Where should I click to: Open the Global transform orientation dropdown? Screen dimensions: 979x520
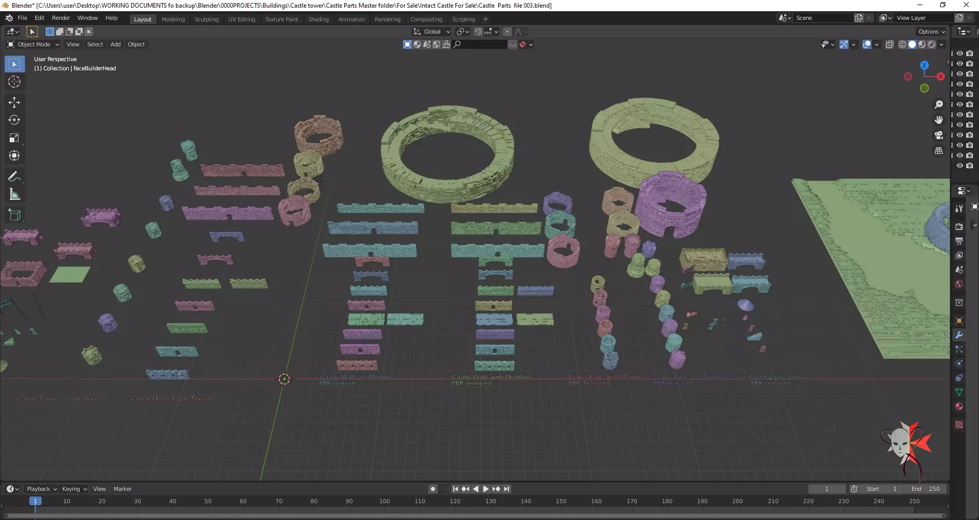coord(432,32)
